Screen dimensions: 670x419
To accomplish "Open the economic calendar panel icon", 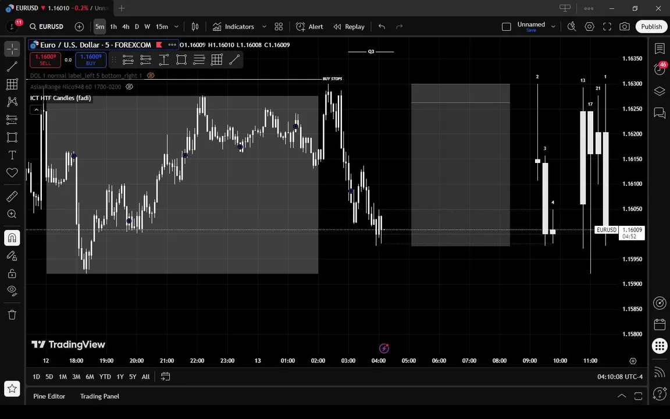I will [660, 325].
